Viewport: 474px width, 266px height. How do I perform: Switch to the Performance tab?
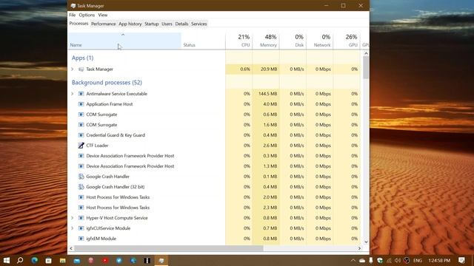[x=104, y=24]
